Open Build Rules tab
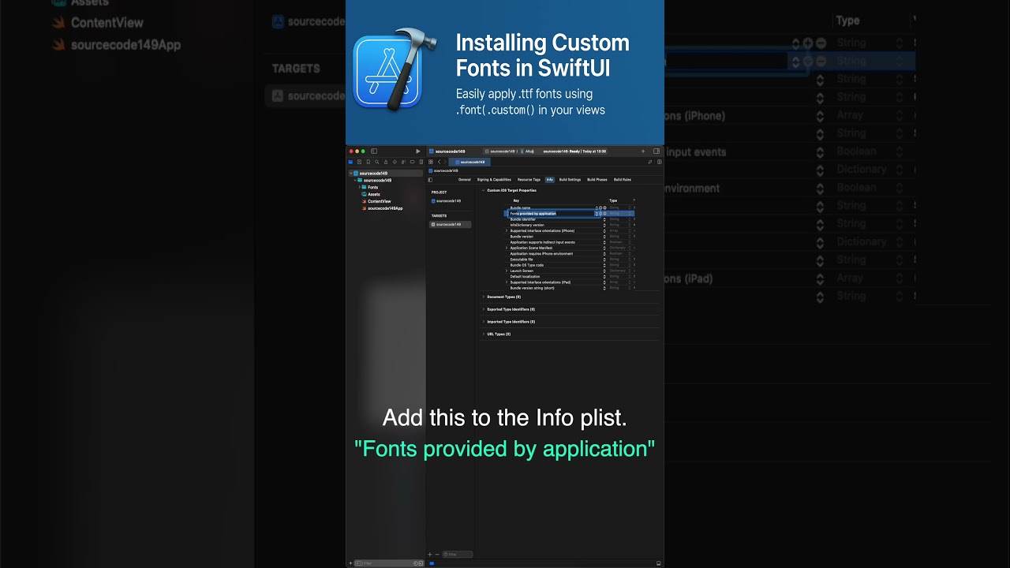The height and width of the screenshot is (568, 1010). (x=623, y=180)
